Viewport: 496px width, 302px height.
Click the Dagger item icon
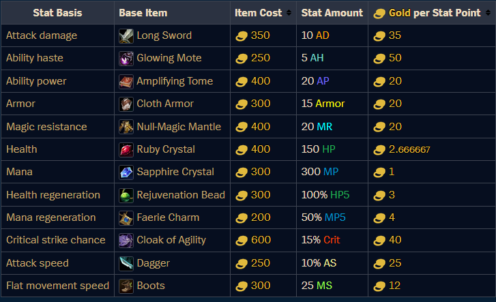pos(126,263)
